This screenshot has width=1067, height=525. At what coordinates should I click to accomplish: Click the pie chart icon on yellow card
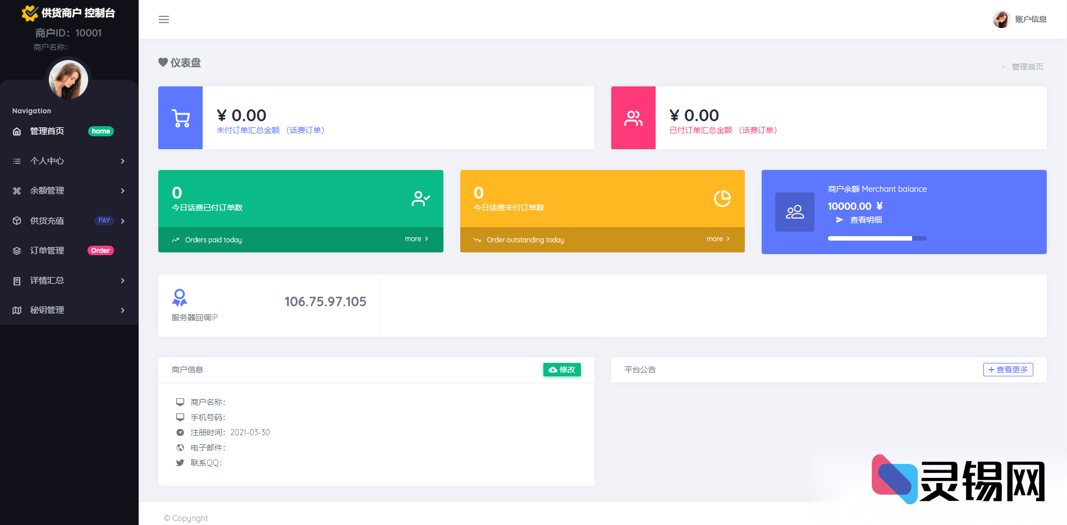(722, 199)
